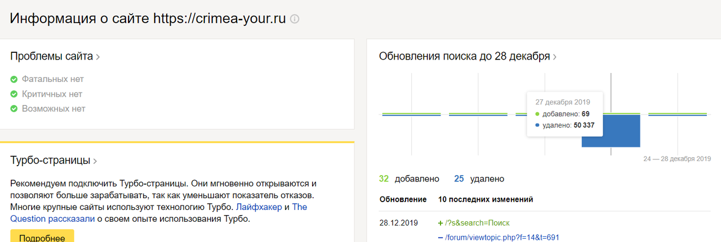Click the blue удалено dot in tooltip
The height and width of the screenshot is (242, 721).
[537, 125]
